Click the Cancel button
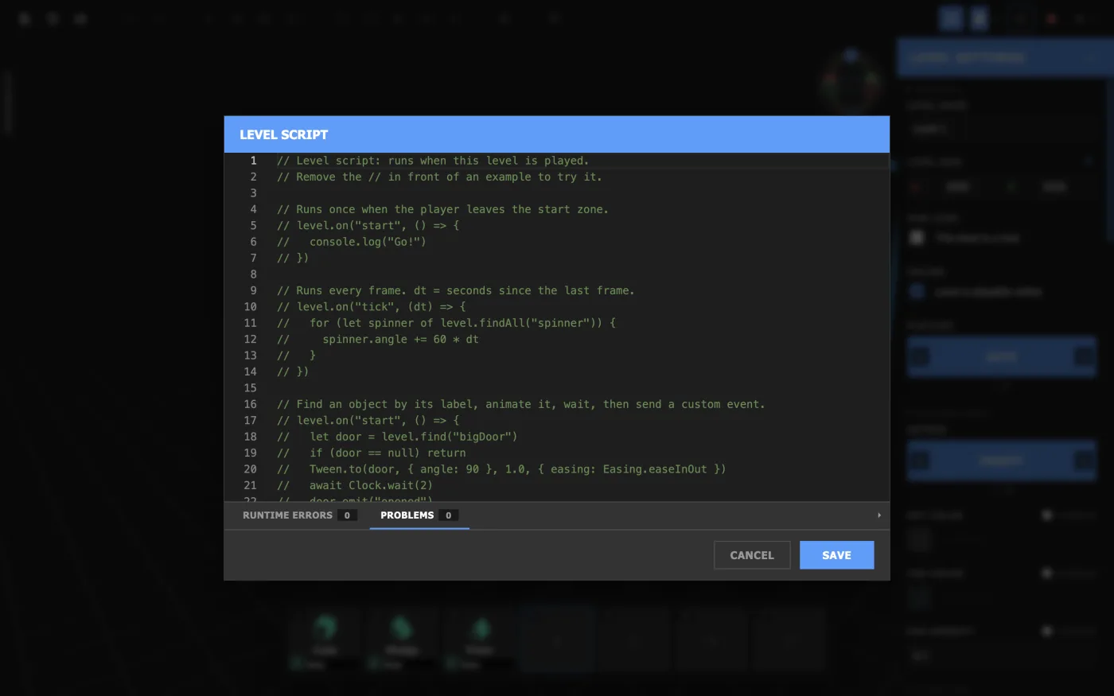Image resolution: width=1114 pixels, height=696 pixels. (752, 555)
